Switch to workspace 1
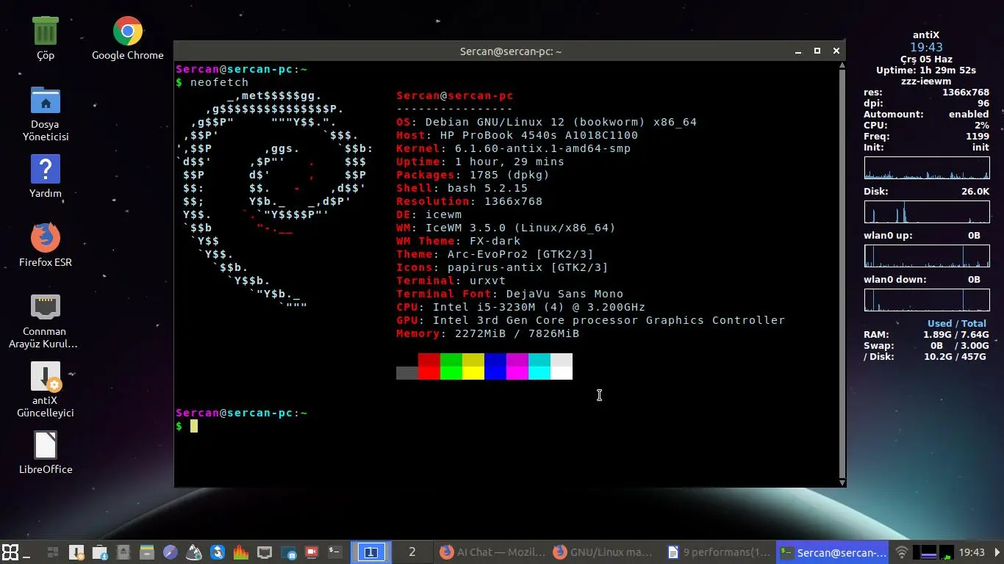The width and height of the screenshot is (1004, 564). (x=371, y=552)
